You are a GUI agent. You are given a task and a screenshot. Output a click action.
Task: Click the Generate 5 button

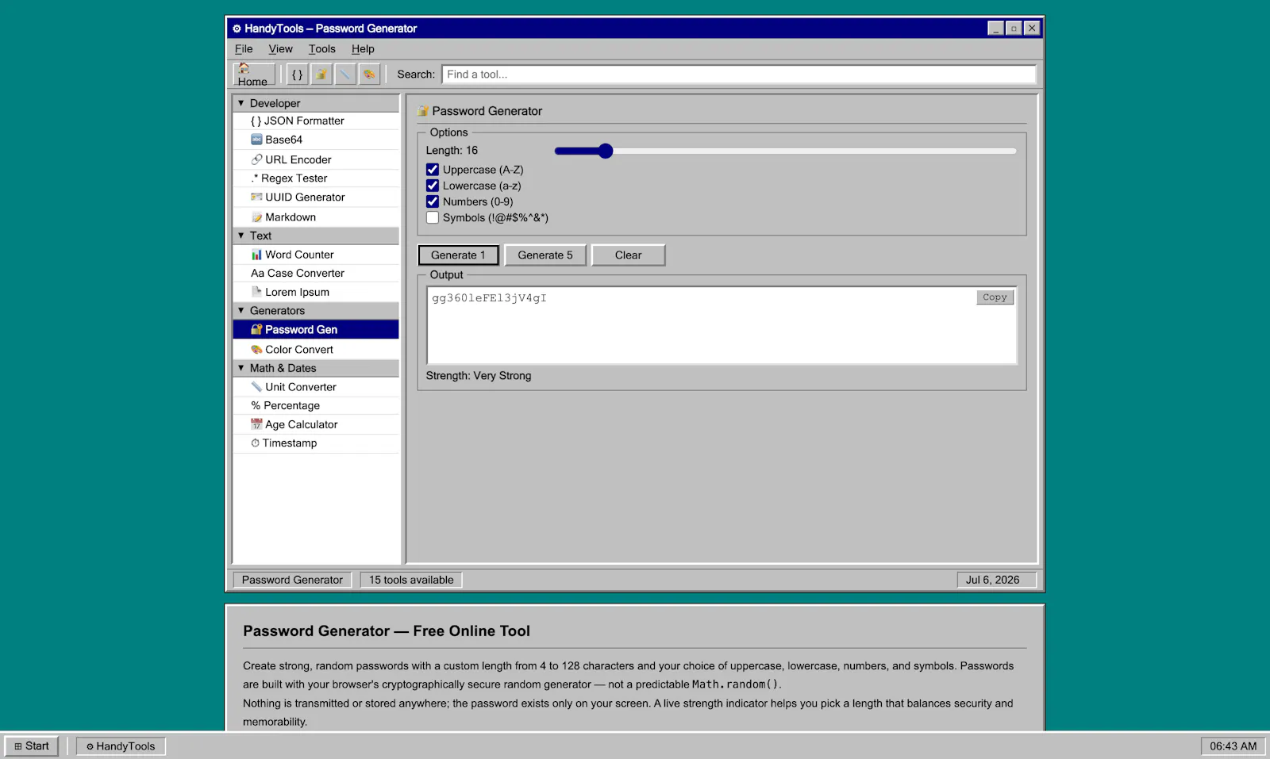(545, 255)
